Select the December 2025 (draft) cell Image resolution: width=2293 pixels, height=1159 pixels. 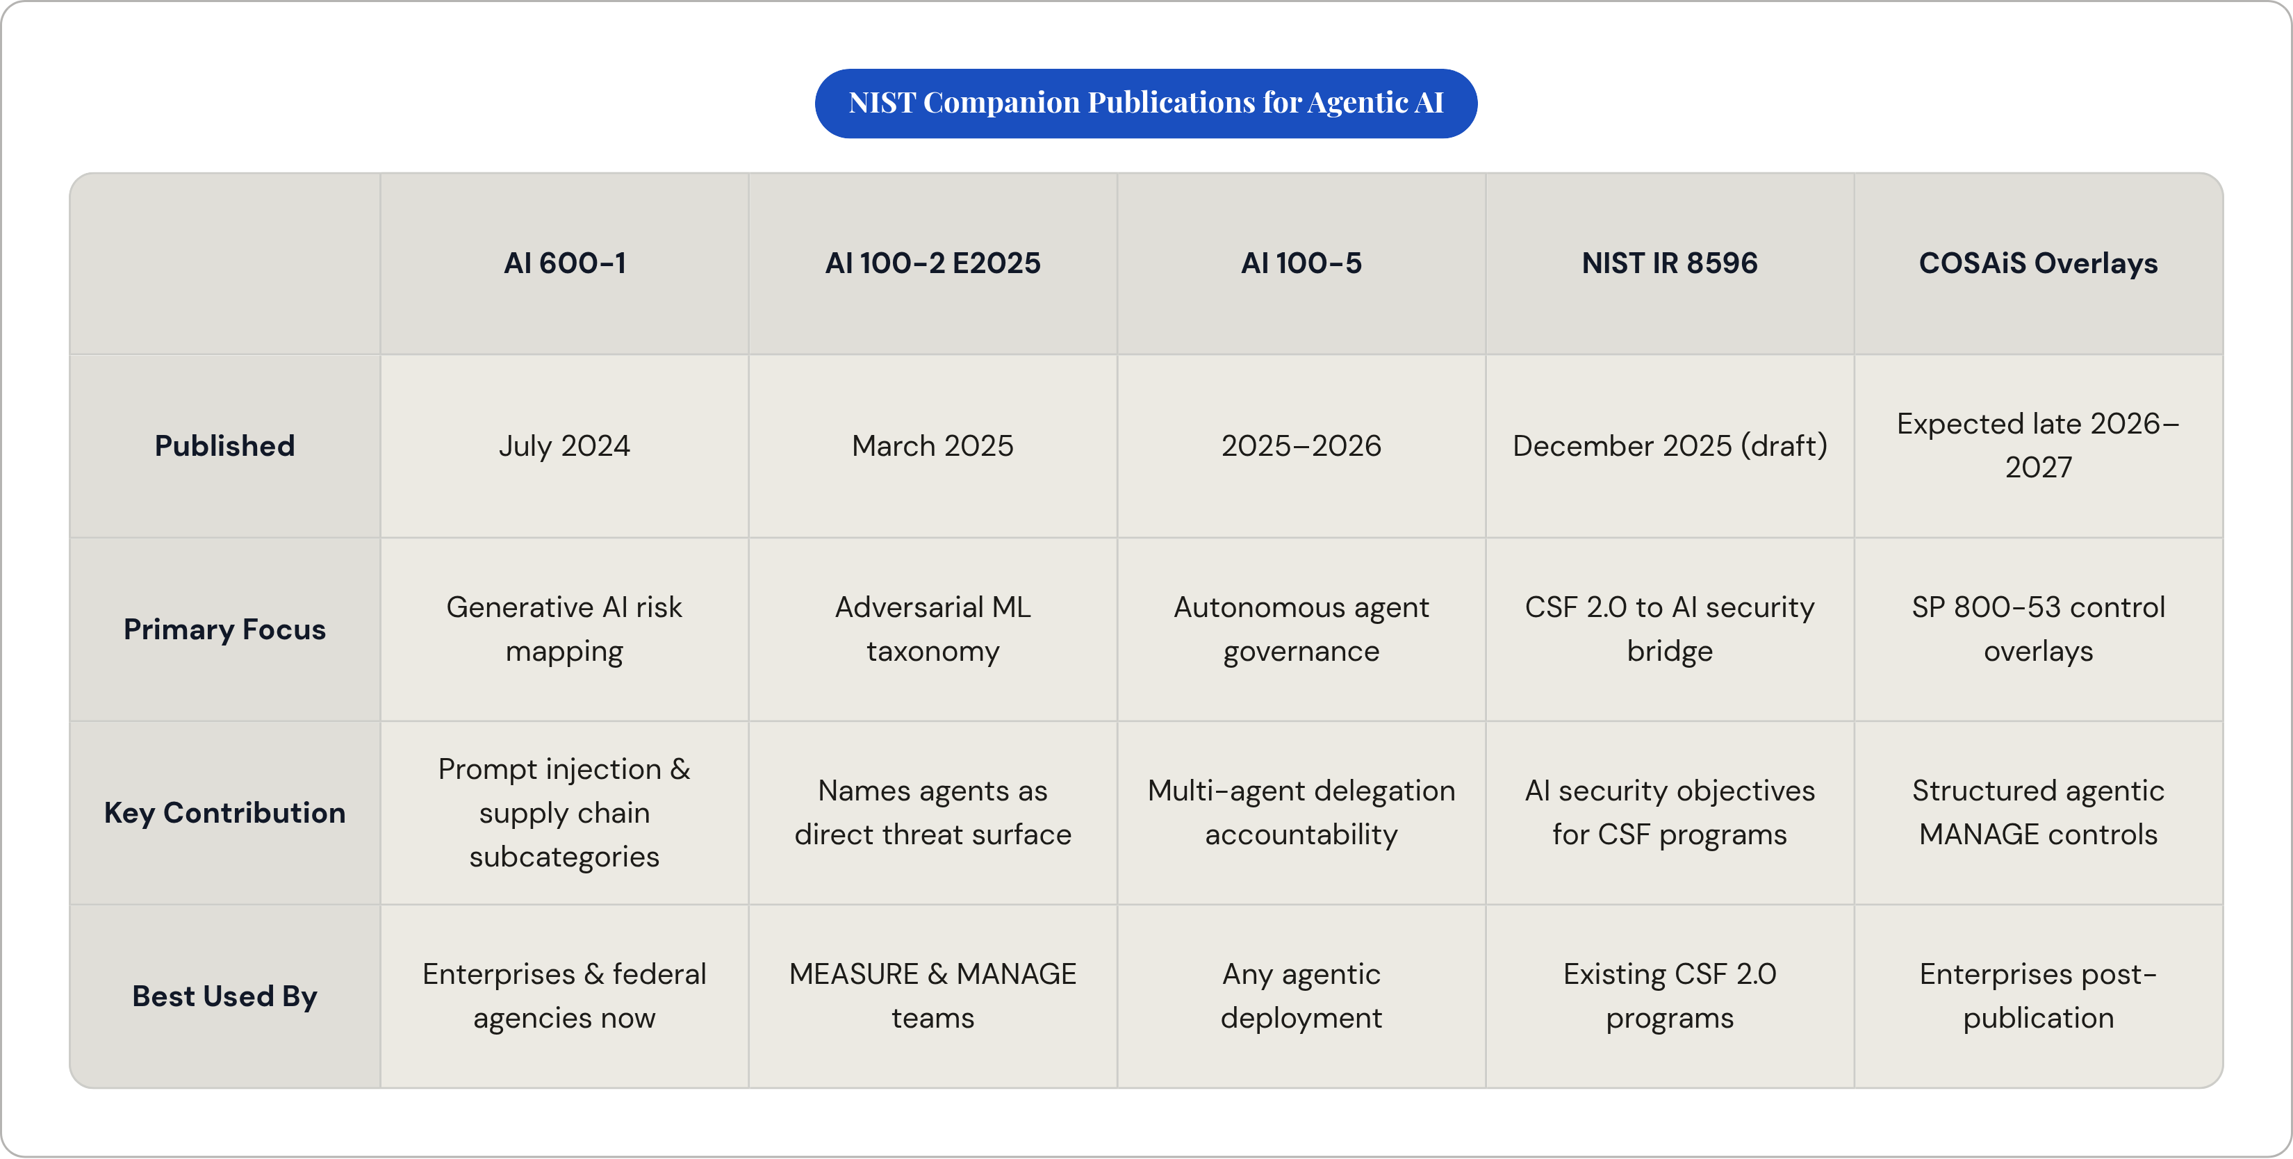(1670, 446)
